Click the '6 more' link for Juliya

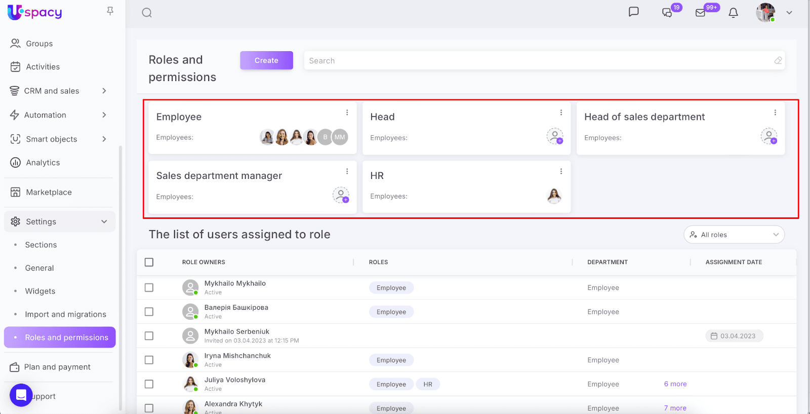[675, 384]
